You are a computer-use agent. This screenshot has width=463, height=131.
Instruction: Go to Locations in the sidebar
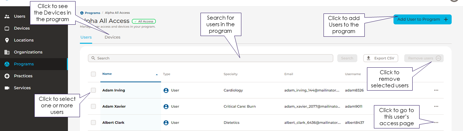23,40
